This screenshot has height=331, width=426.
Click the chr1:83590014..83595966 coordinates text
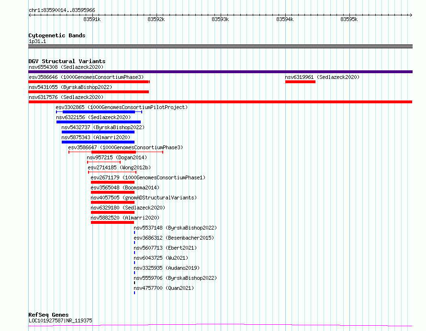(62, 11)
